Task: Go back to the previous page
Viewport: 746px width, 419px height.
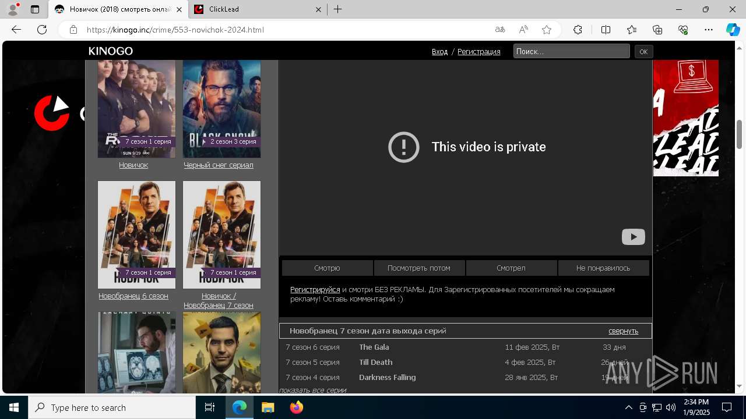Action: (x=16, y=30)
